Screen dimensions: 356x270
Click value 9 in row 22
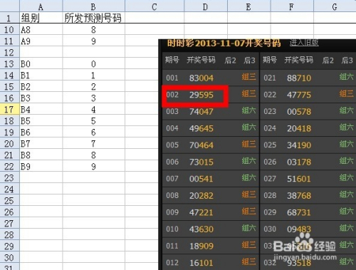(94, 167)
